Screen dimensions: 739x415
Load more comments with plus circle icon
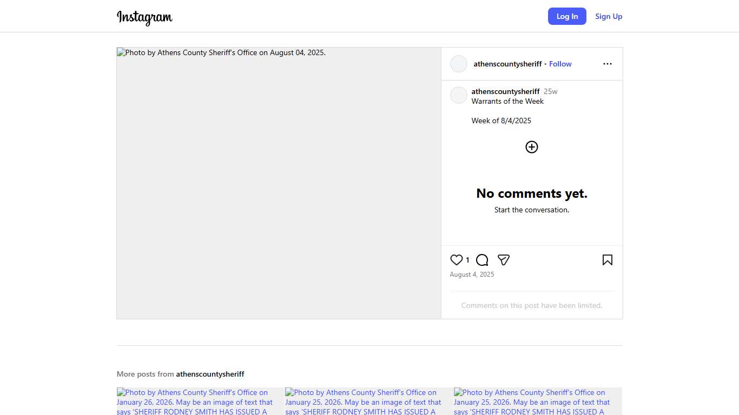pos(532,147)
